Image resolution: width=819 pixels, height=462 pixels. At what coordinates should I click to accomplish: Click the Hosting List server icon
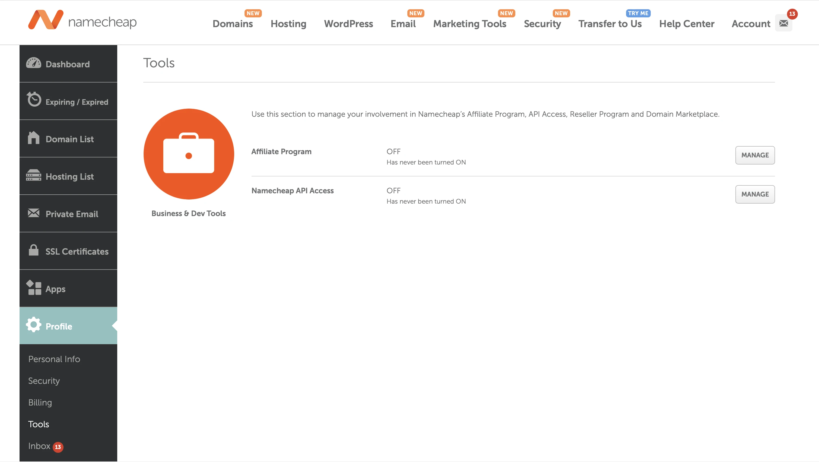(33, 175)
